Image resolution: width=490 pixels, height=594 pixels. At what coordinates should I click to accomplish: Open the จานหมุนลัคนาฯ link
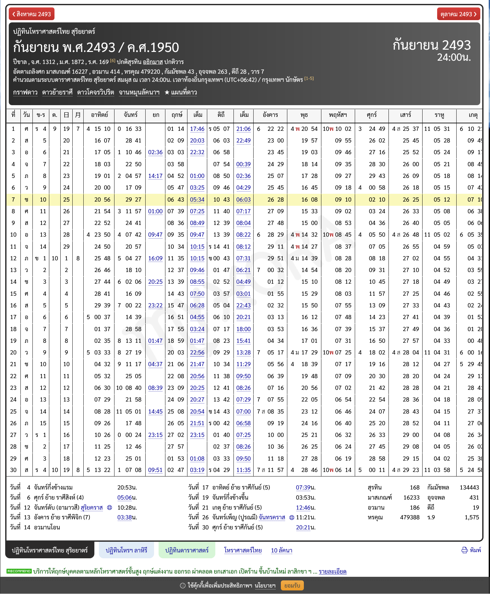point(139,92)
